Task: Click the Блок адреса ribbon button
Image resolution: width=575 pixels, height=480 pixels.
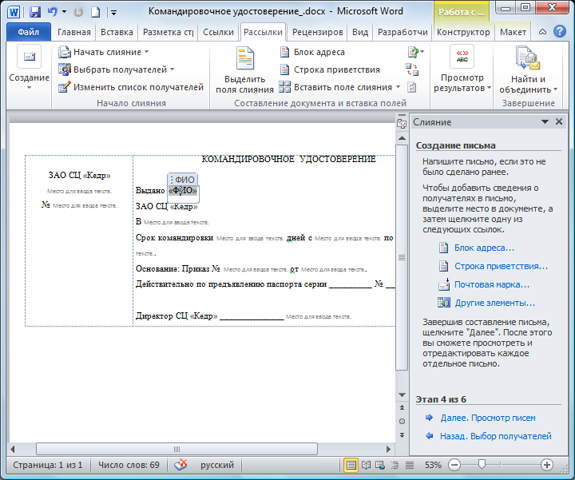Action: [x=312, y=52]
